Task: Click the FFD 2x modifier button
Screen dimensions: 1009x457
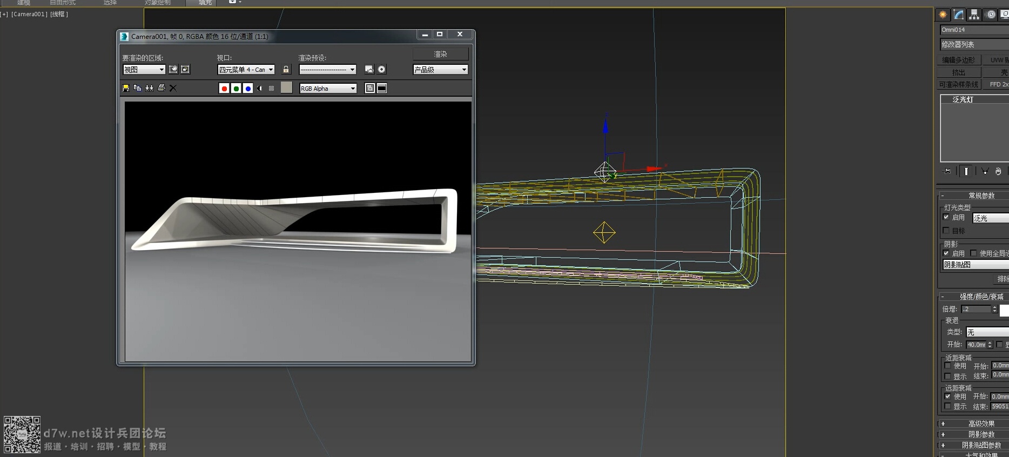Action: (x=996, y=84)
